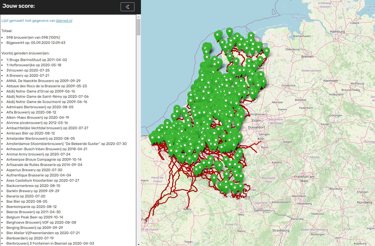Viewport: 375px width, 246px height.
Task: Select "Amelander Bierbrouwerij" entry
Action: [x=41, y=139]
